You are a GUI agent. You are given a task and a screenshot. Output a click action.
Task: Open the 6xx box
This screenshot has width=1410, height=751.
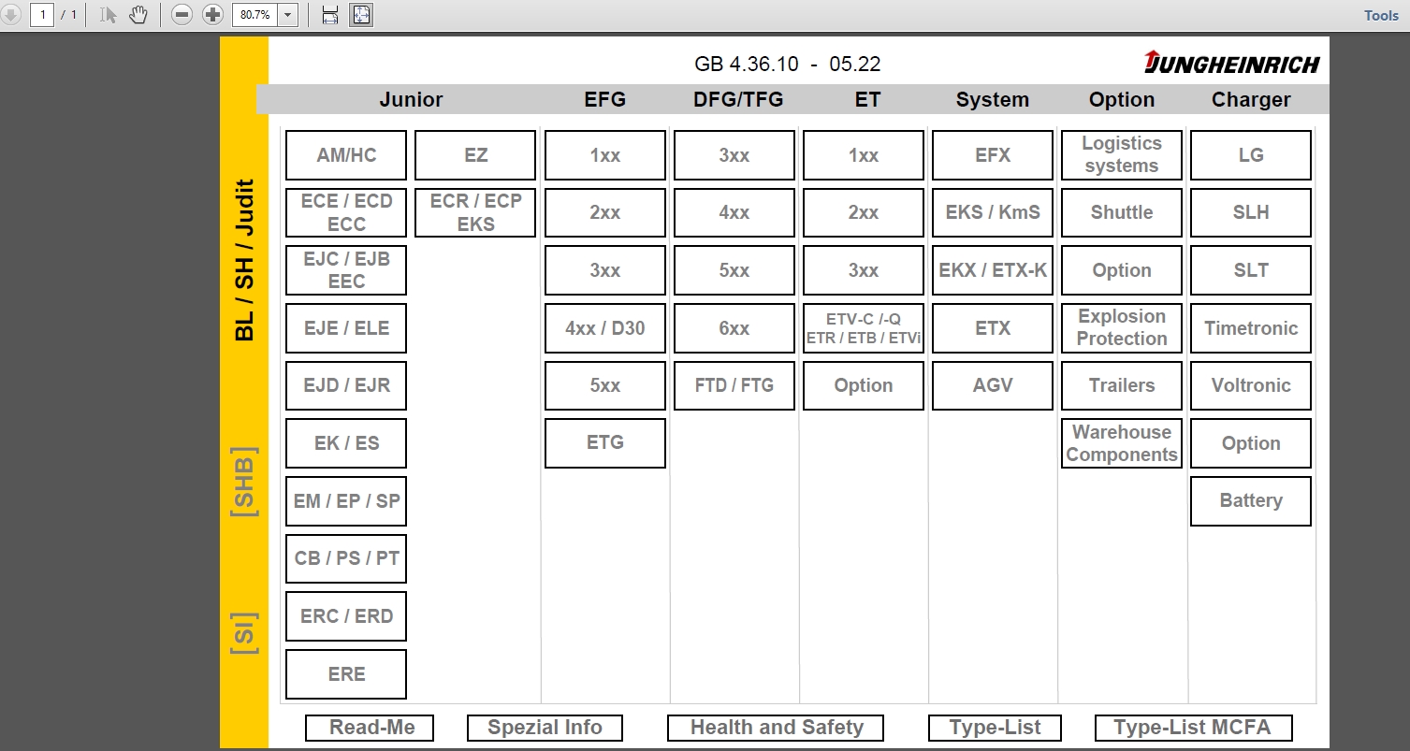[x=734, y=328]
